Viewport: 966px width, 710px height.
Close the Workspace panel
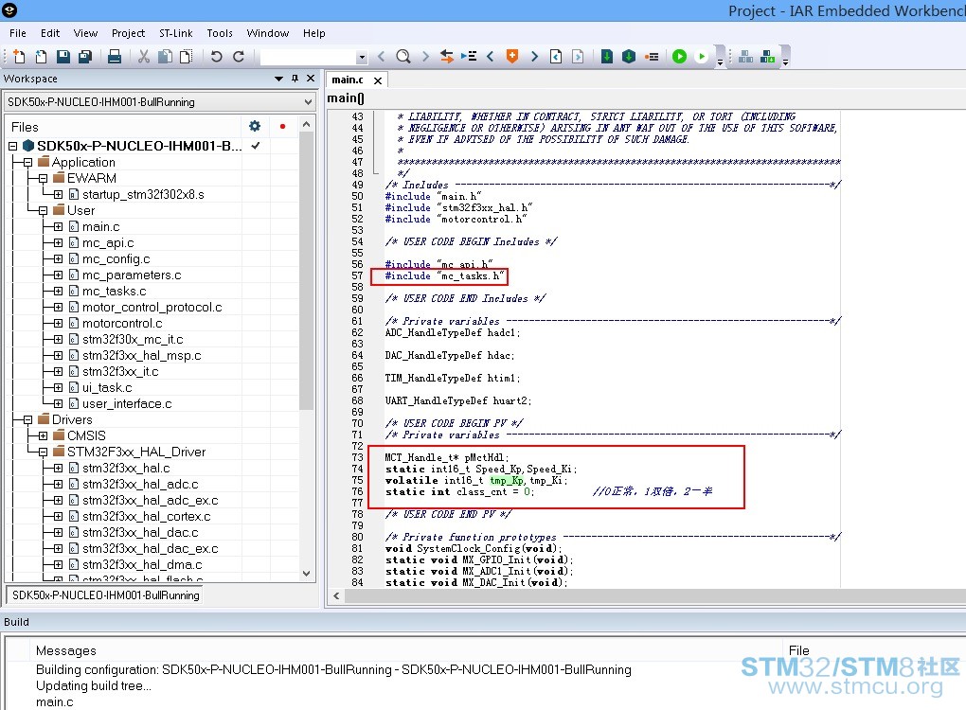pyautogui.click(x=311, y=79)
